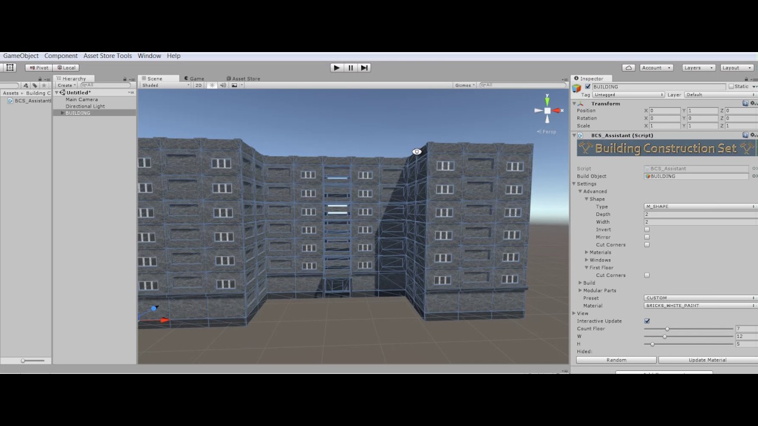
Task: Toggle the Local handle rotation button
Action: coord(66,67)
